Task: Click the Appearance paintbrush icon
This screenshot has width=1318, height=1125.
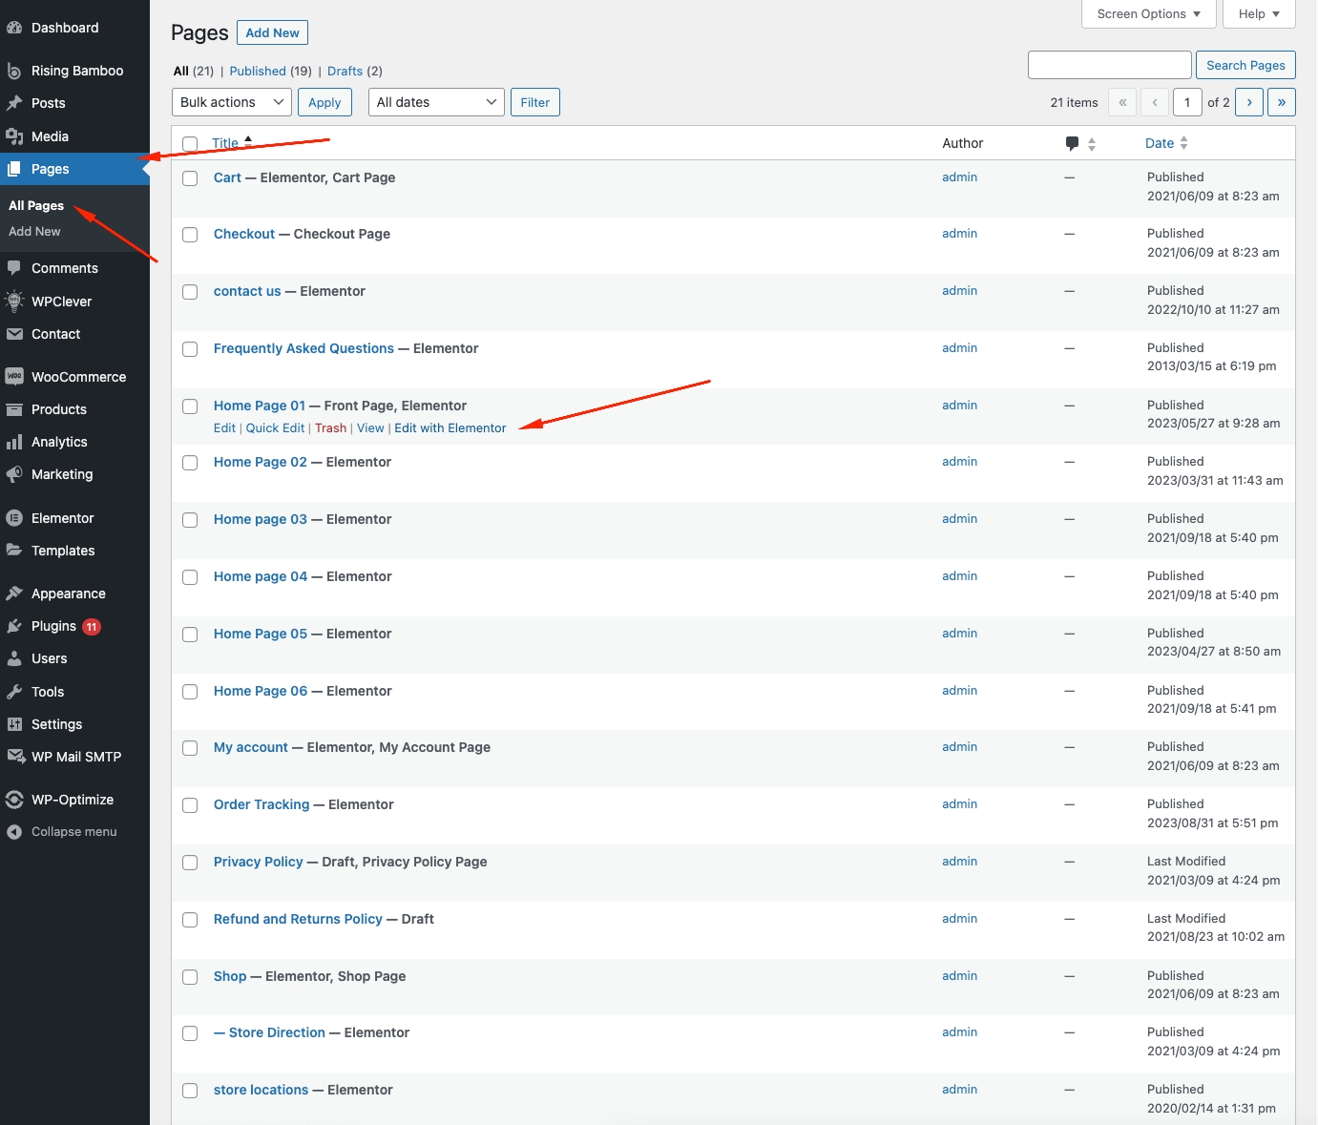Action: pyautogui.click(x=14, y=594)
